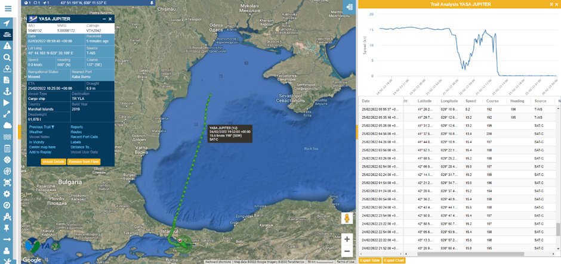
Task: Click the Previous Trail link
Action: tap(41, 127)
